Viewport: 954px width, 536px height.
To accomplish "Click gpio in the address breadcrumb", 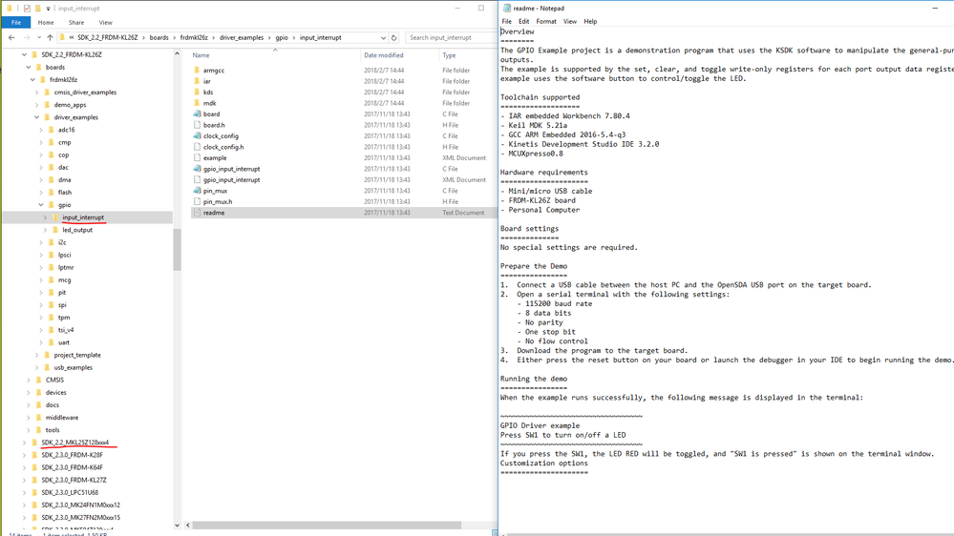I will click(x=282, y=38).
